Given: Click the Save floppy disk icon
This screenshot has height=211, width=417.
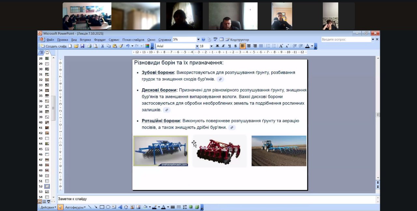Looking at the screenshot, I should (x=82, y=46).
